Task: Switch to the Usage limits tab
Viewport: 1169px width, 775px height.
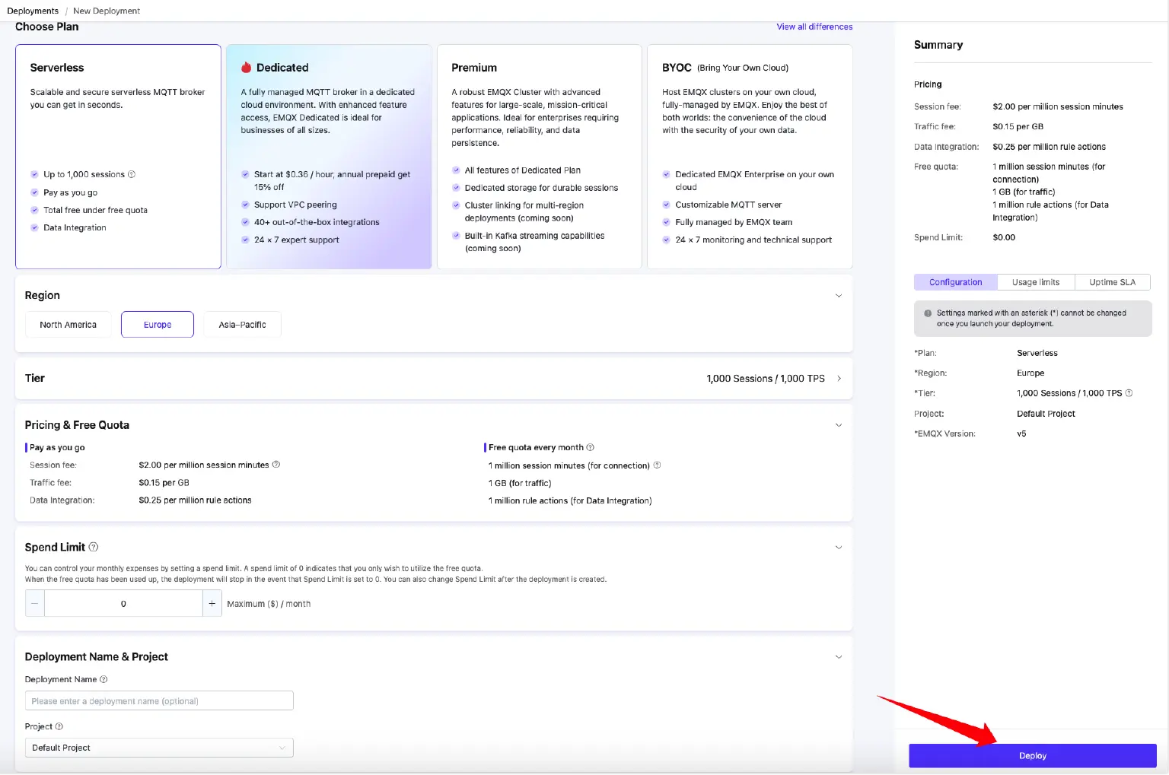Action: 1035,282
